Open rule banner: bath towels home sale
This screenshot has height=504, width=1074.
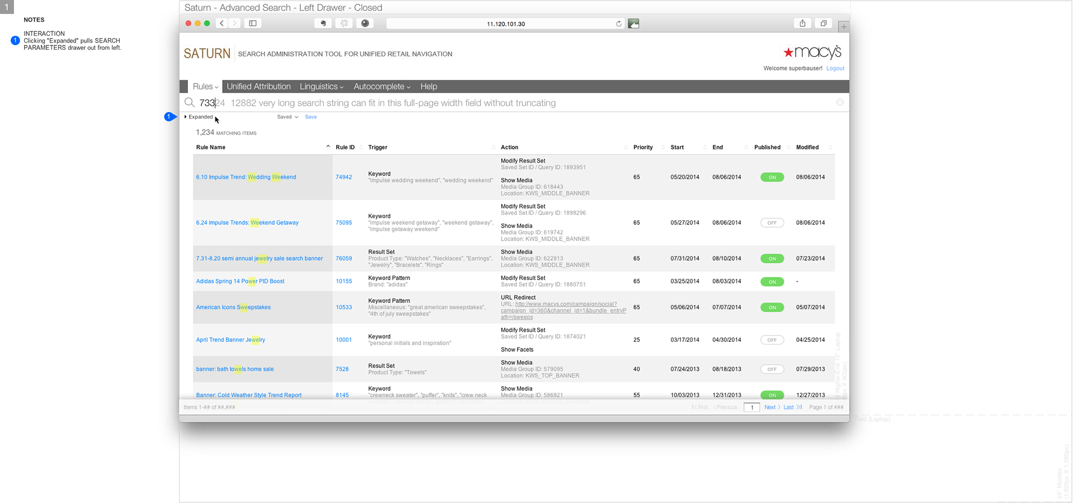(235, 369)
